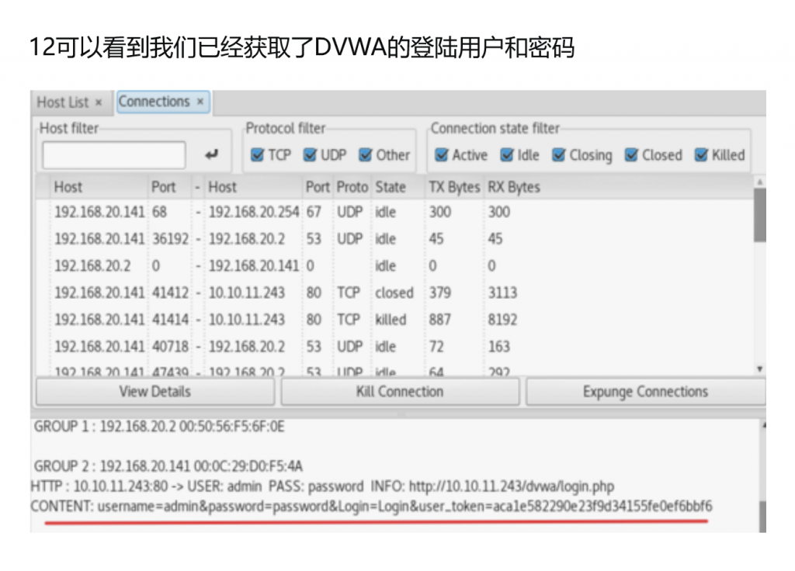Uncheck the Idle connection state filter

(x=506, y=155)
